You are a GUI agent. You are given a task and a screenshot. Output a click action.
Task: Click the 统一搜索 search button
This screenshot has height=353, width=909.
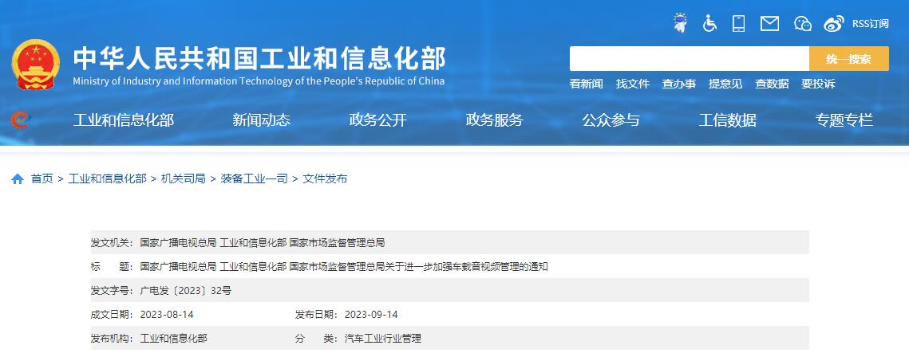848,59
